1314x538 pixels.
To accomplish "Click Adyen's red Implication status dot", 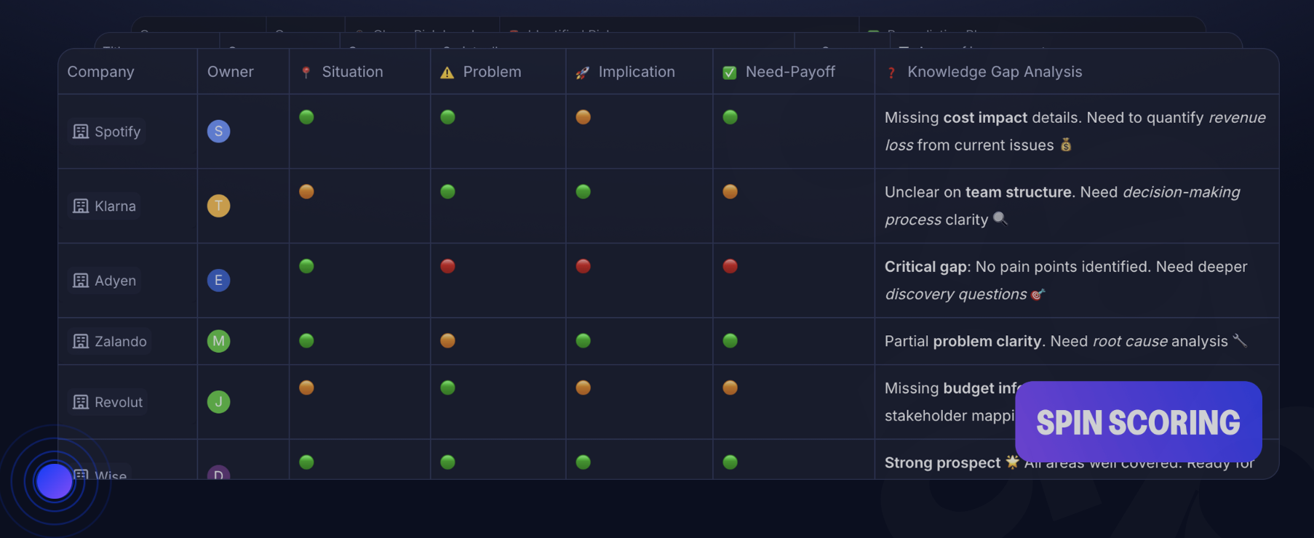I will 583,266.
